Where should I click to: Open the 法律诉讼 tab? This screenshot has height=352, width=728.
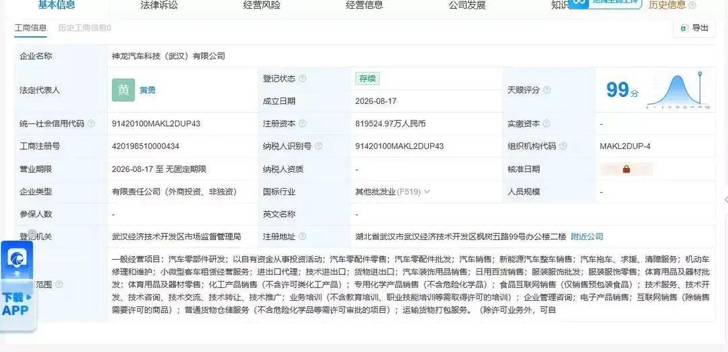(x=159, y=5)
